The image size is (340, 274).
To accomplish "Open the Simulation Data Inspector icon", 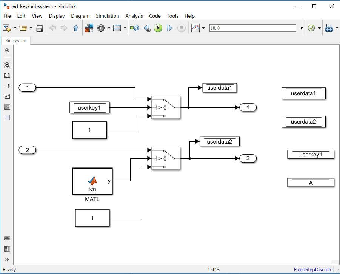I will tap(195, 28).
